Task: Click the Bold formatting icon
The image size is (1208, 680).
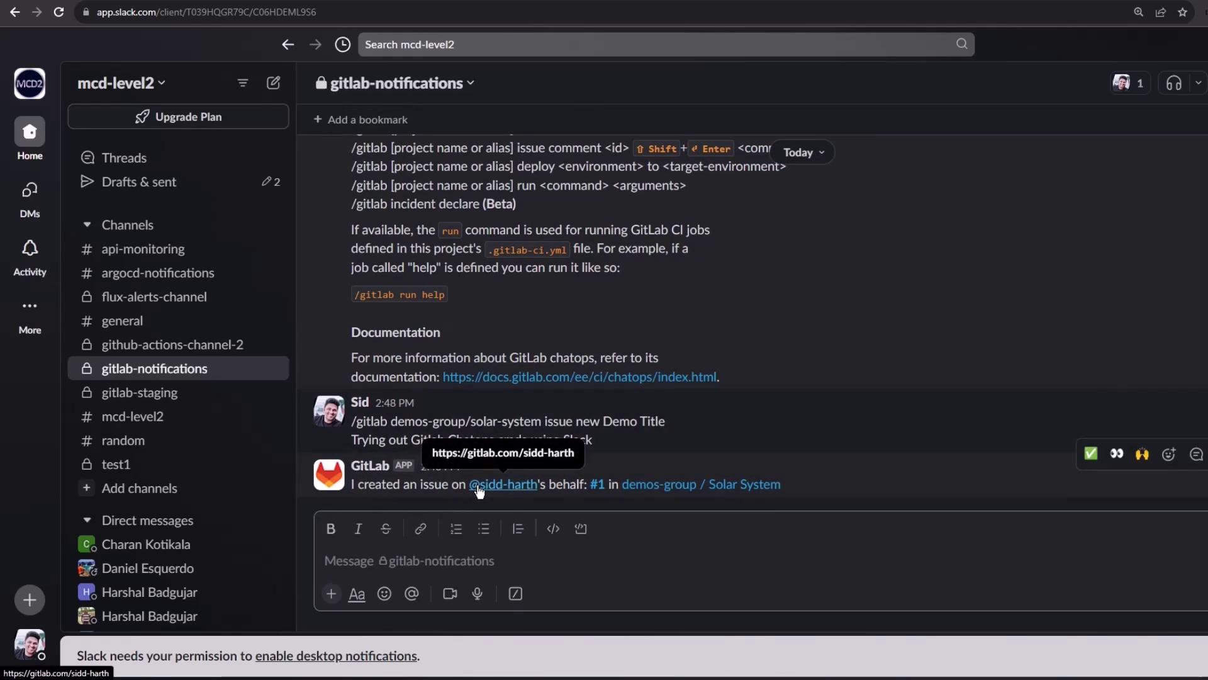Action: [330, 529]
